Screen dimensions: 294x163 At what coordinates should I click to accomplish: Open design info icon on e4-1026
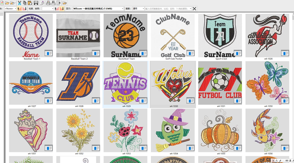[285, 53]
